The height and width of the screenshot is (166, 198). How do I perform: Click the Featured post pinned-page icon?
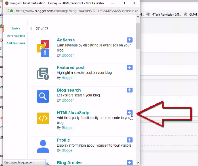[x=43, y=74]
